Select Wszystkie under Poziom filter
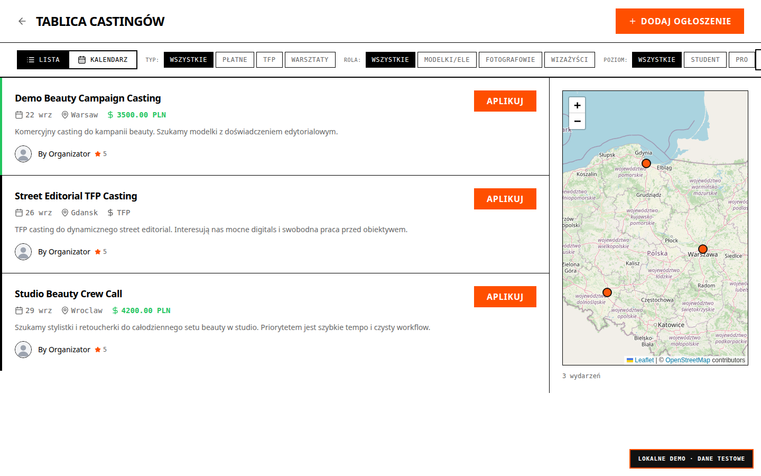The height and width of the screenshot is (476, 761). pyautogui.click(x=657, y=60)
